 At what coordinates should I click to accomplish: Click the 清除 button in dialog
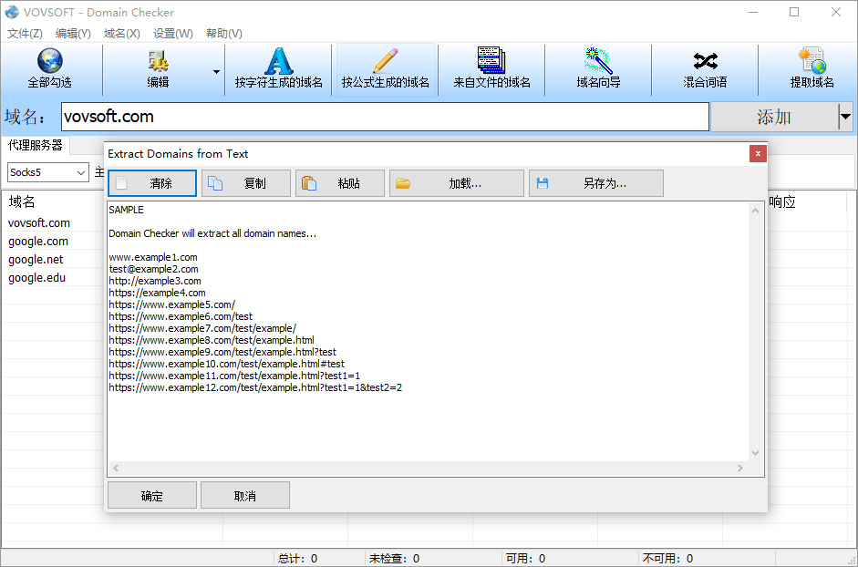point(152,183)
